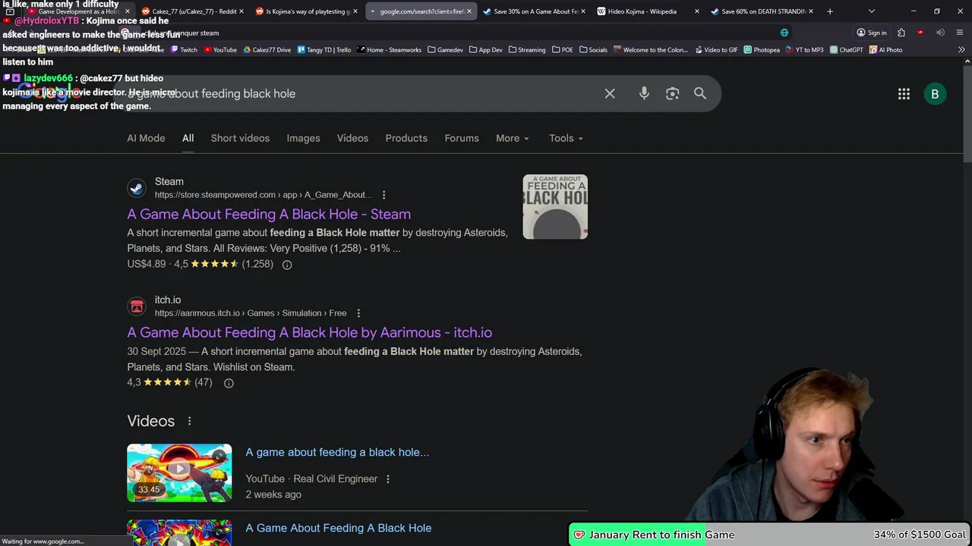Expand the More search filters dropdown
Screen dimensions: 972x546
point(513,138)
